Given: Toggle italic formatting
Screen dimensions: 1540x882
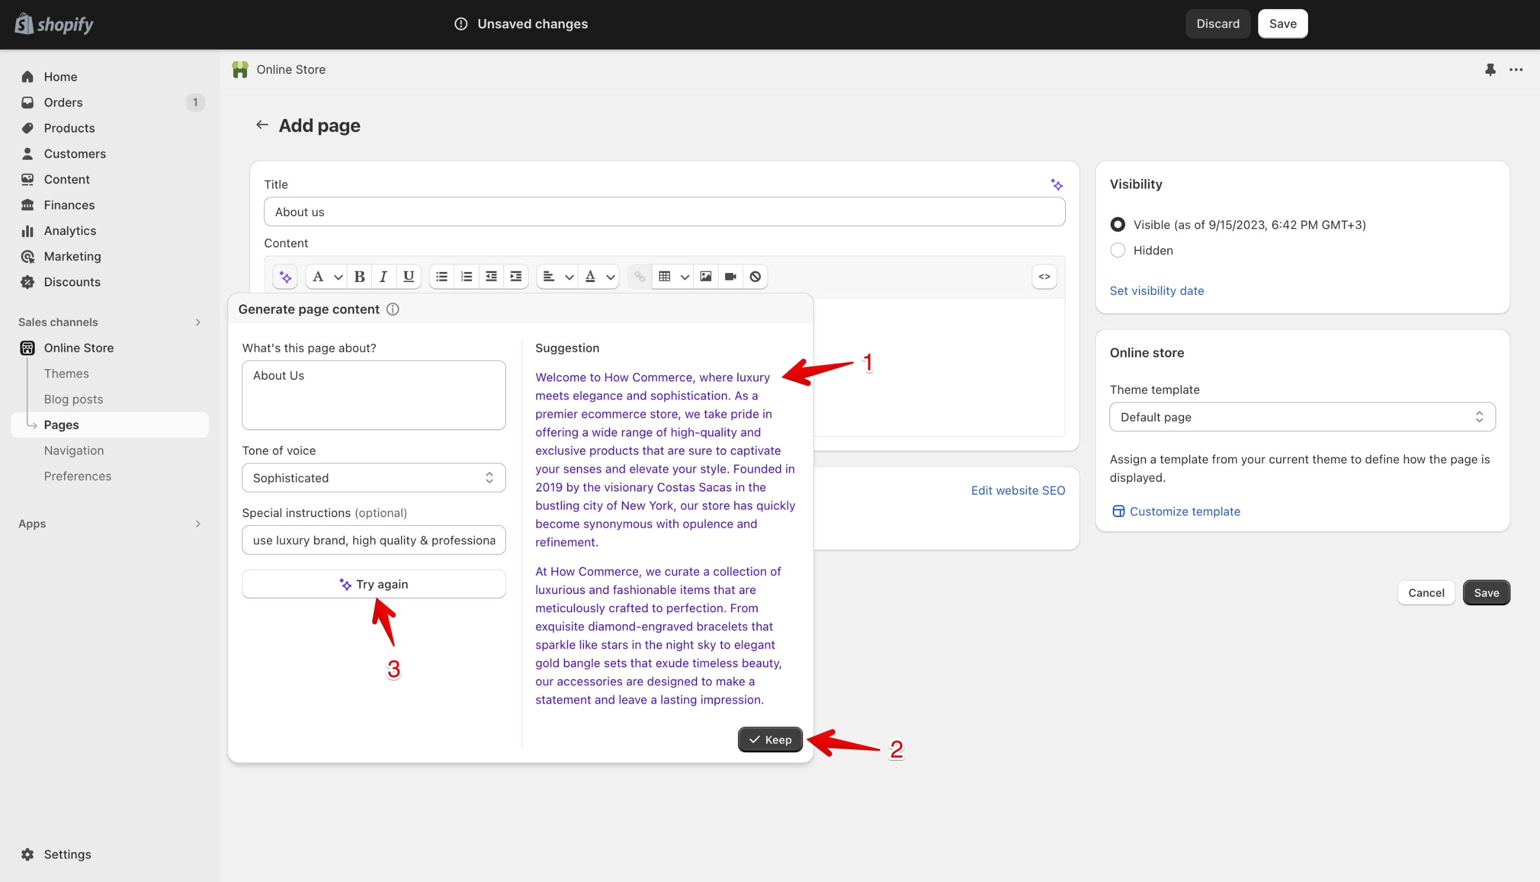Looking at the screenshot, I should 383,277.
